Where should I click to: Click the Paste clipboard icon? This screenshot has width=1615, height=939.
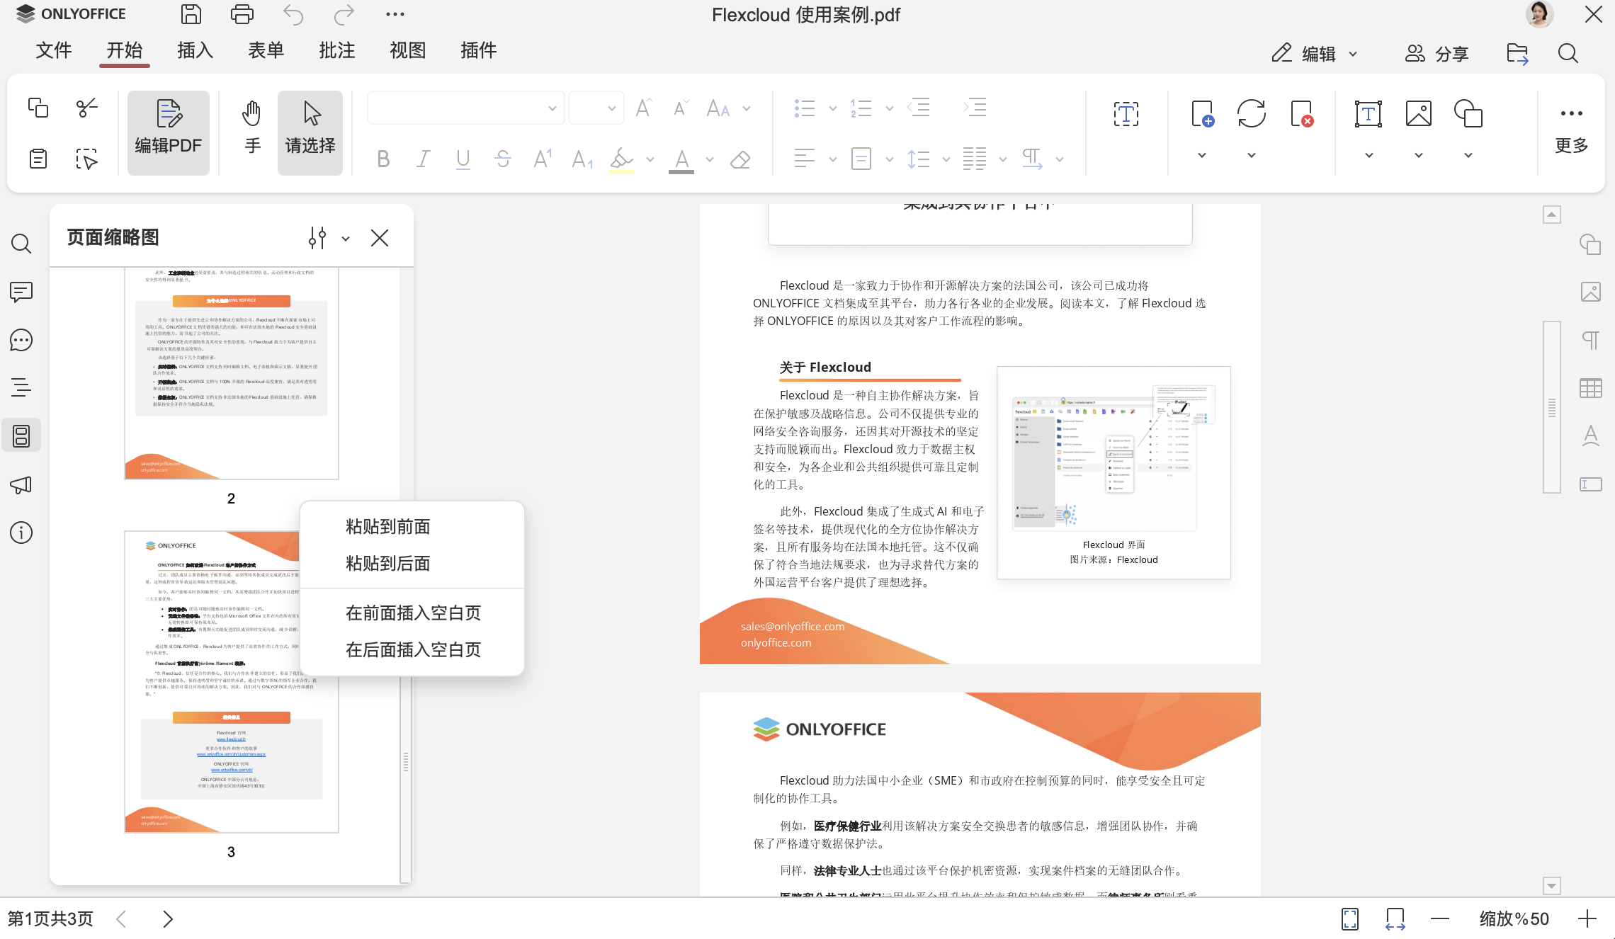click(38, 159)
